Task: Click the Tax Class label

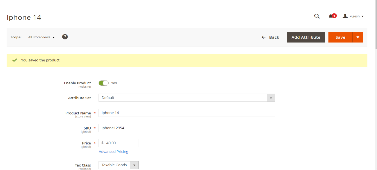Action: [83, 165]
